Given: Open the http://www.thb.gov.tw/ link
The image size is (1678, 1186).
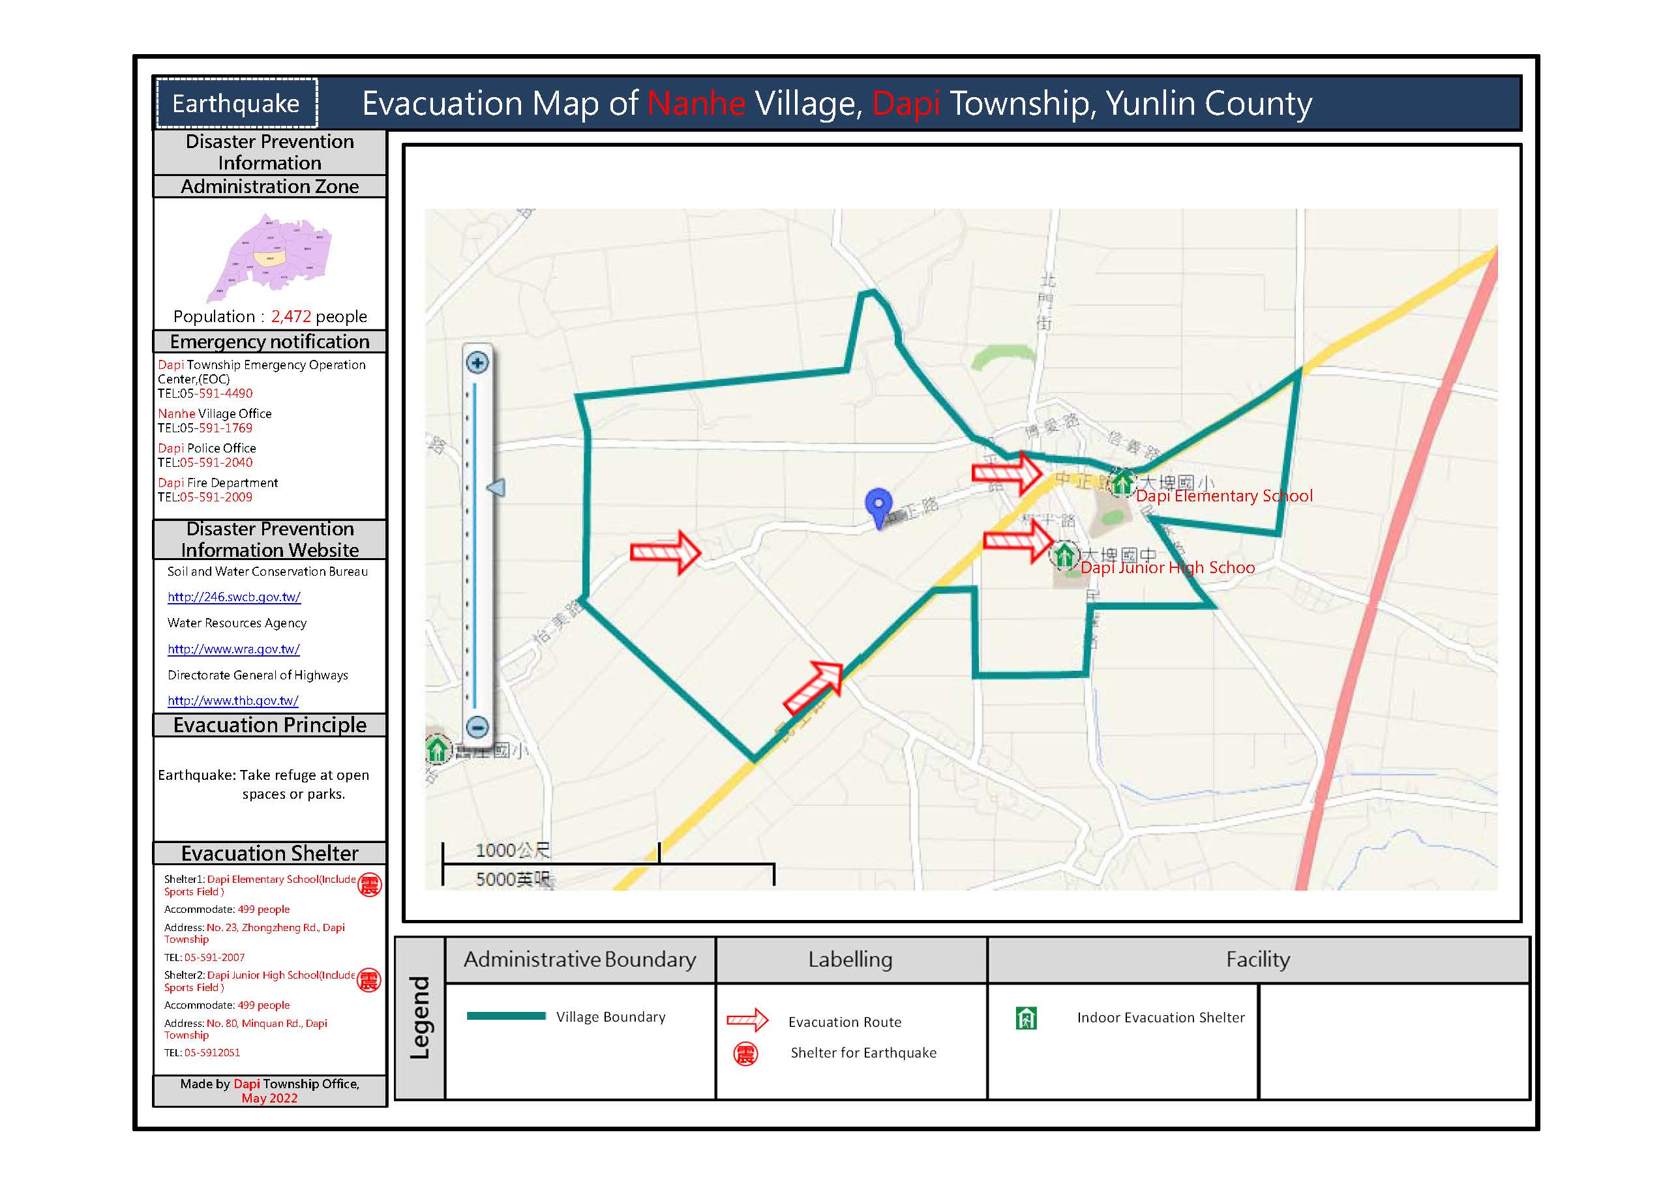Looking at the screenshot, I should pyautogui.click(x=232, y=700).
